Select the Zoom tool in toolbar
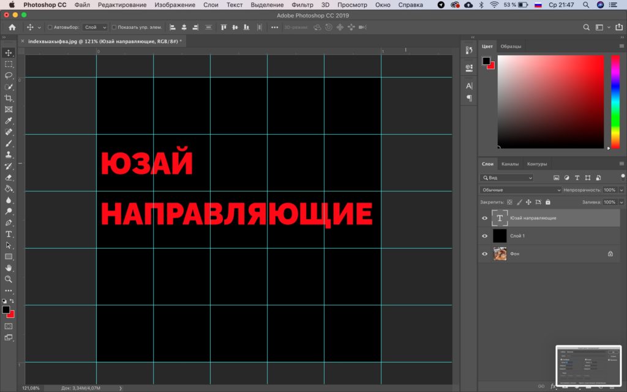627x392 pixels. click(x=9, y=279)
